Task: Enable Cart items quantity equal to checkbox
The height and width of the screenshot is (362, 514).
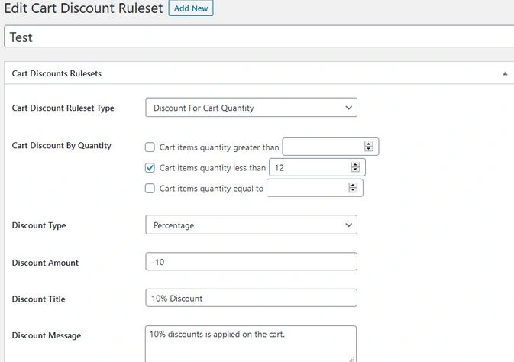Action: point(150,189)
